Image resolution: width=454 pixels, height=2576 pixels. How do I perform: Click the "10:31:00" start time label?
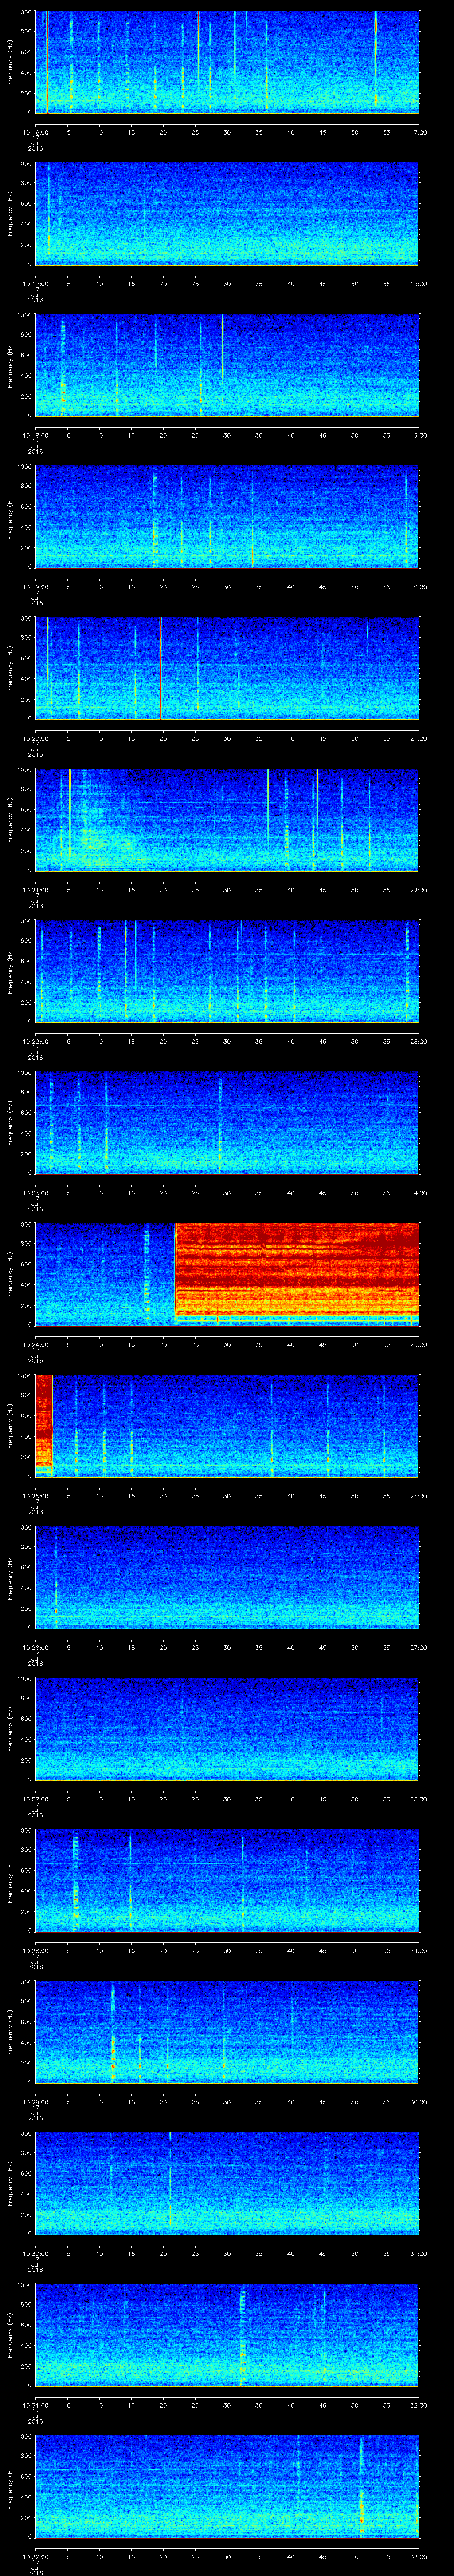pyautogui.click(x=36, y=2405)
